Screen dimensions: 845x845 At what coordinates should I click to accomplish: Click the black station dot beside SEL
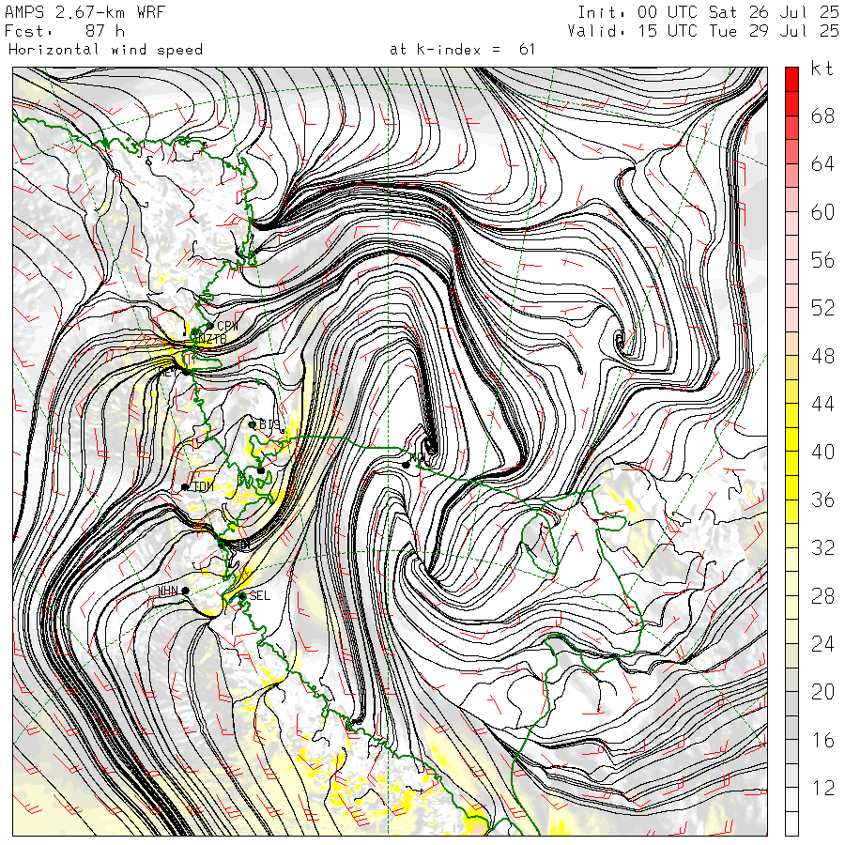pyautogui.click(x=242, y=596)
